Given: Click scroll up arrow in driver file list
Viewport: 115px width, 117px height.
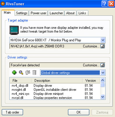Looking at the screenshot, I should click(103, 80).
